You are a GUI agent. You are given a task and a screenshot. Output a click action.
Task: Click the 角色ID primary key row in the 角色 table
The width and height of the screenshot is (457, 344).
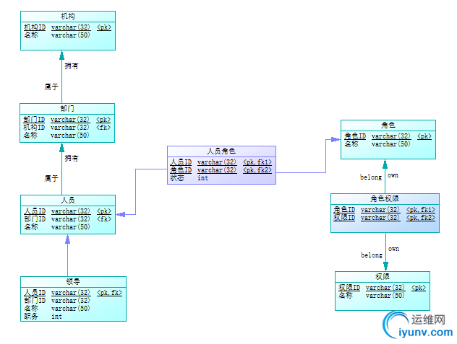(x=388, y=136)
